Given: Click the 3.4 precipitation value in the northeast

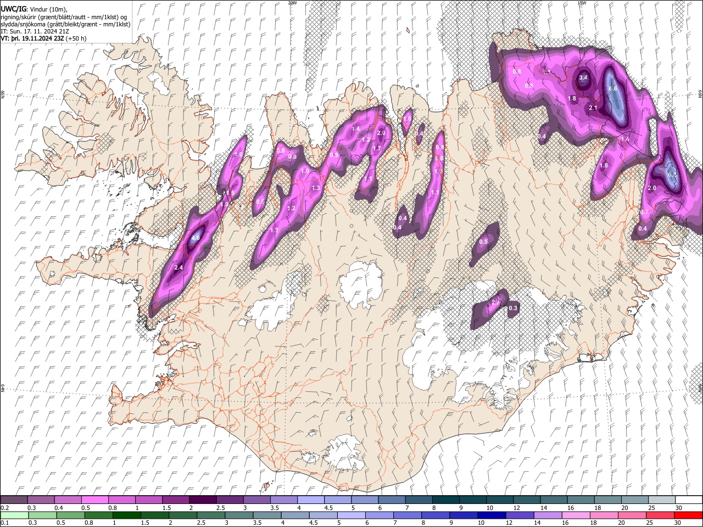Looking at the screenshot, I should (583, 78).
